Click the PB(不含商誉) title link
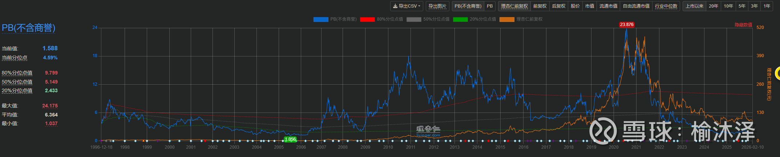This screenshot has width=780, height=157. coord(29,28)
